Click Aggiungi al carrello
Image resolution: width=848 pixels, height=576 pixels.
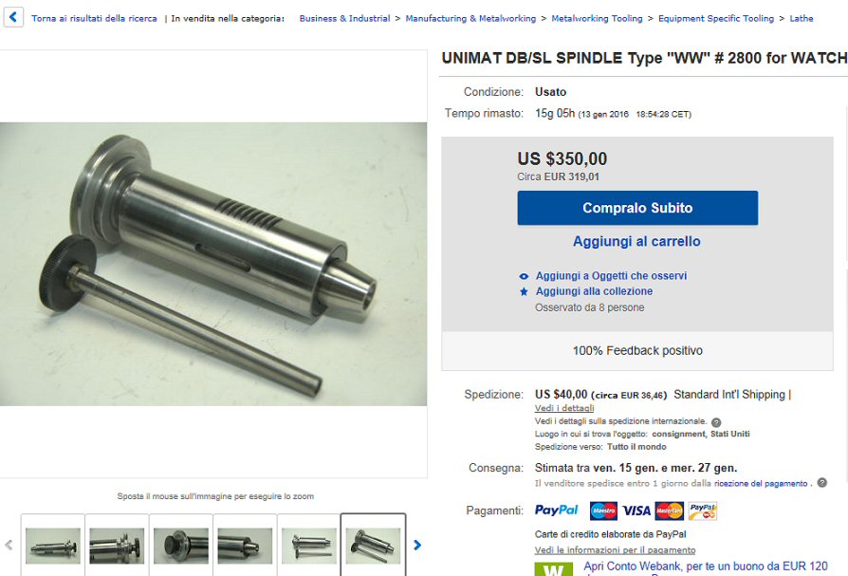[636, 241]
